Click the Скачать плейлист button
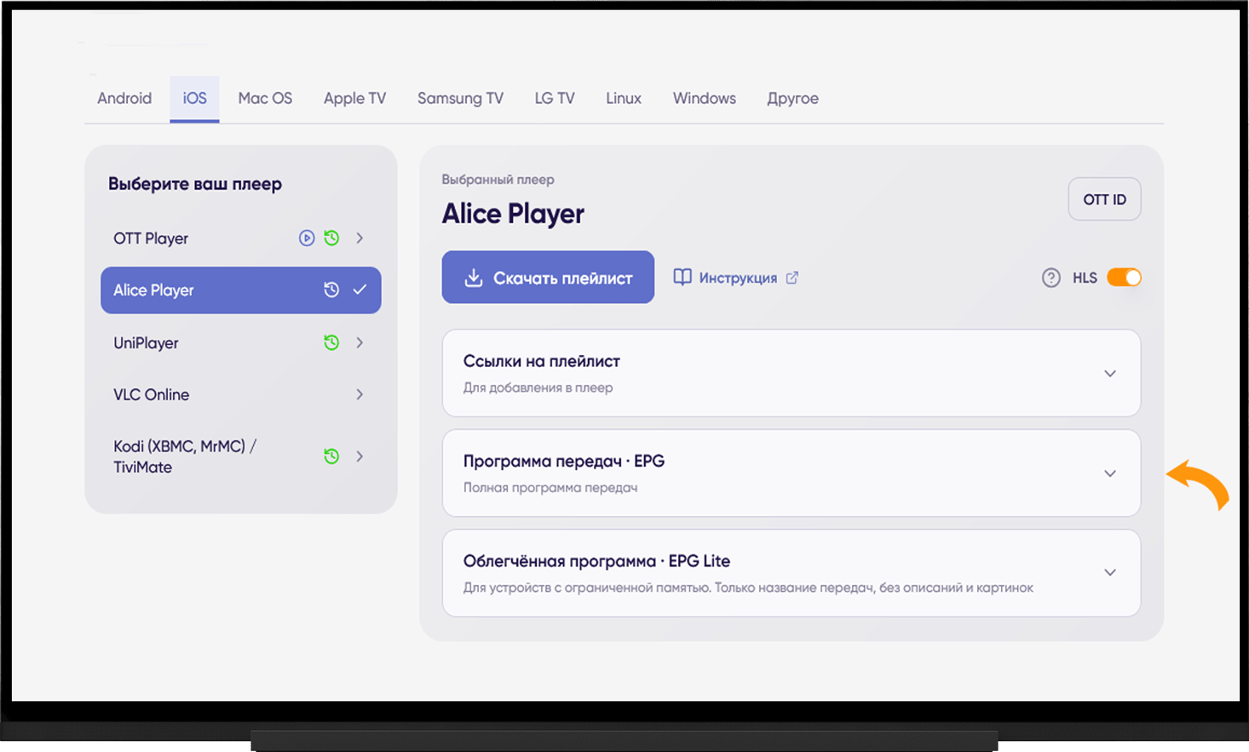The image size is (1249, 752). tap(548, 277)
